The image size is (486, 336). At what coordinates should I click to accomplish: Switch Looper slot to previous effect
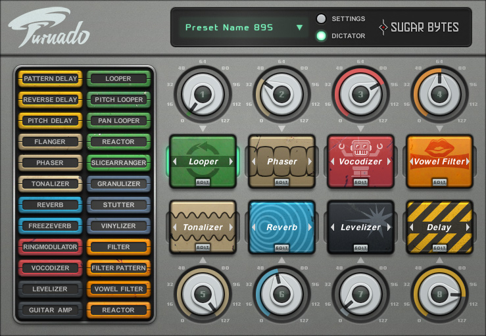(175, 162)
